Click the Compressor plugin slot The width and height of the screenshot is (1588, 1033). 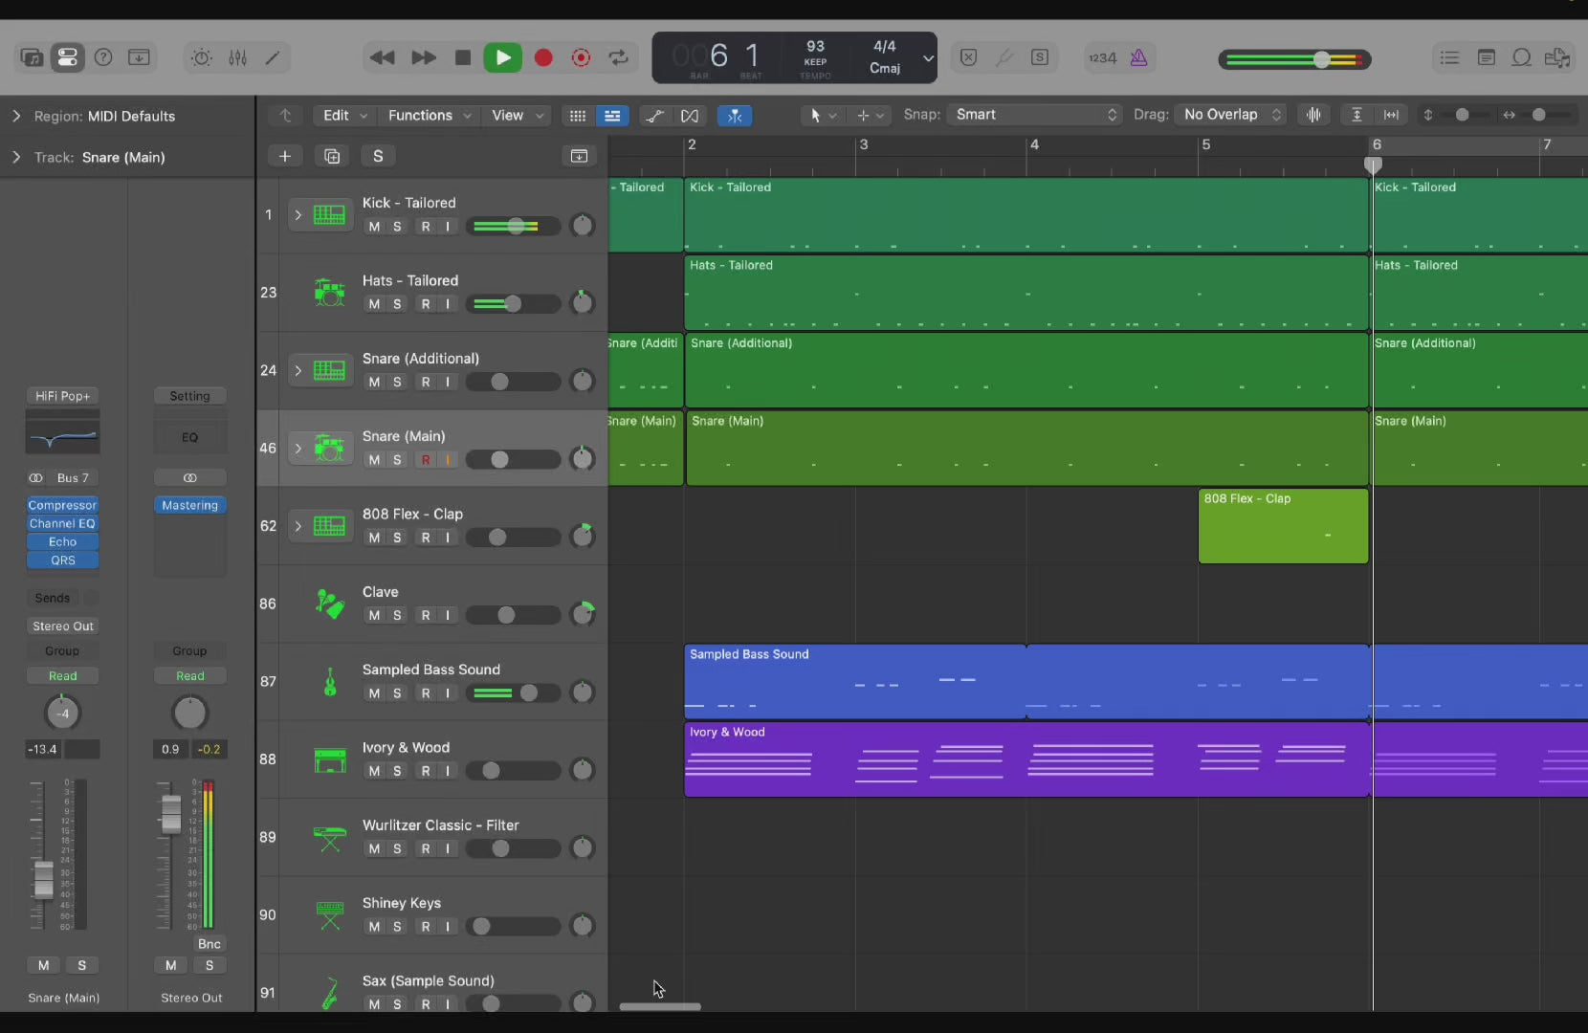coord(62,505)
